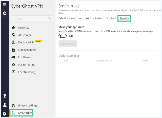Open settings gear icon

(x=5, y=114)
